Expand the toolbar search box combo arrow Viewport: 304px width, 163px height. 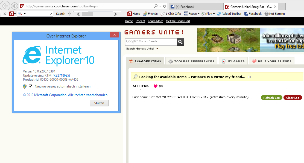click(51, 14)
